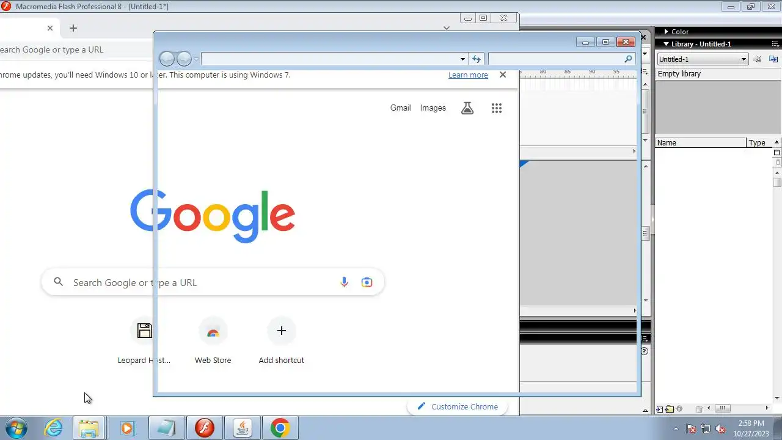Click the Library vertical scrollbar thumb

pos(777,182)
